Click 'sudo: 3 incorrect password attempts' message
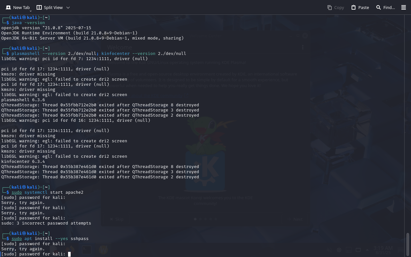This screenshot has height=257, width=411. pos(46,223)
